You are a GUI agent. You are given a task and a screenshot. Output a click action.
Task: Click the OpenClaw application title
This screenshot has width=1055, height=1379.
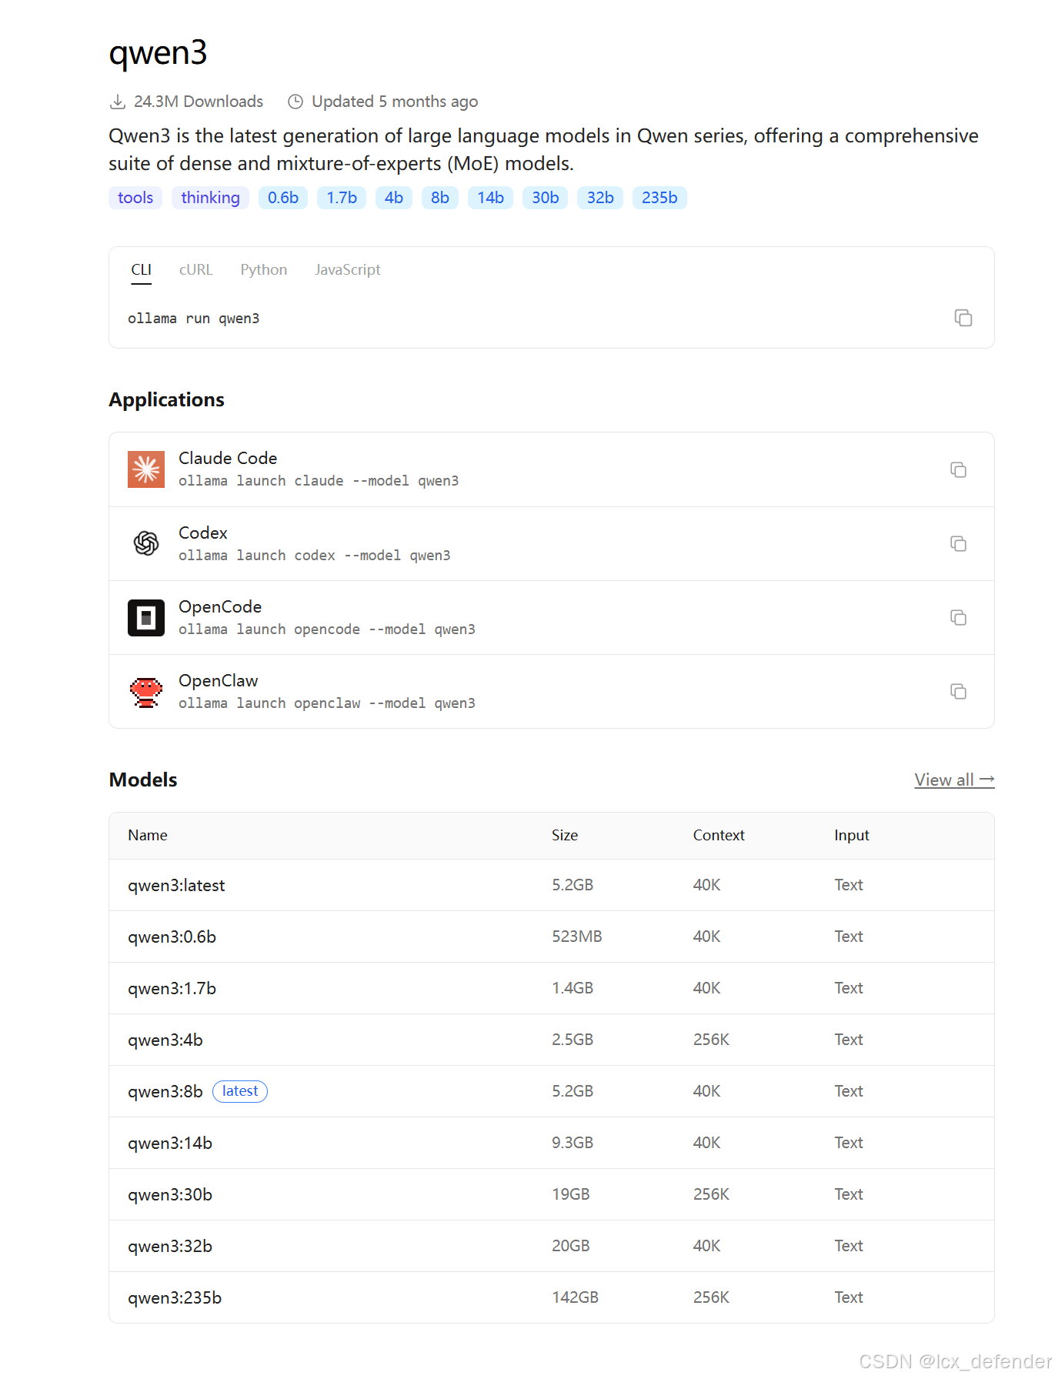click(x=219, y=680)
